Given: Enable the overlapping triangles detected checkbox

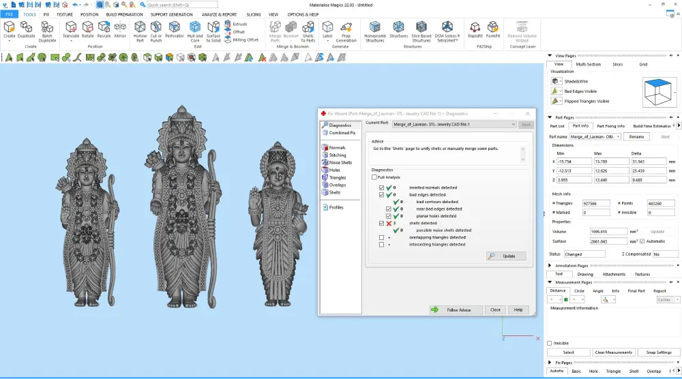Looking at the screenshot, I should 381,238.
